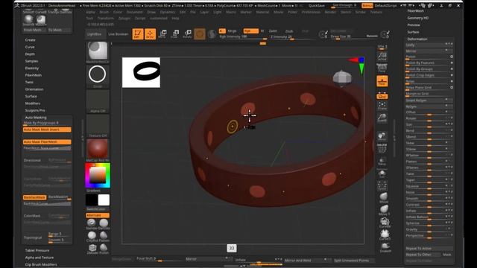Select the Move T brush icon
This screenshot has width=477, height=268.
point(384,210)
